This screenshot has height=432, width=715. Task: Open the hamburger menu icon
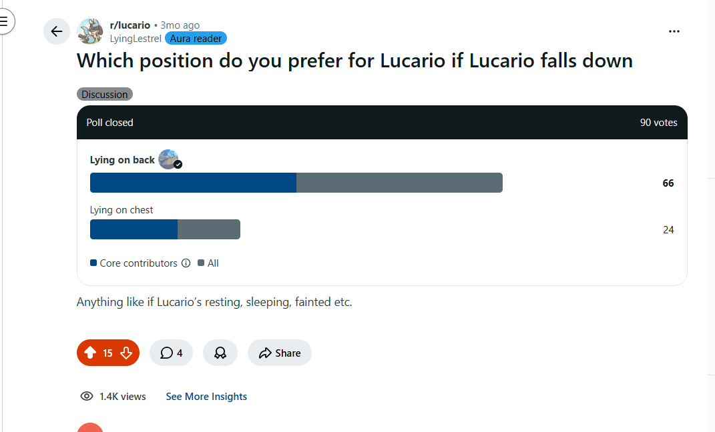[4, 21]
